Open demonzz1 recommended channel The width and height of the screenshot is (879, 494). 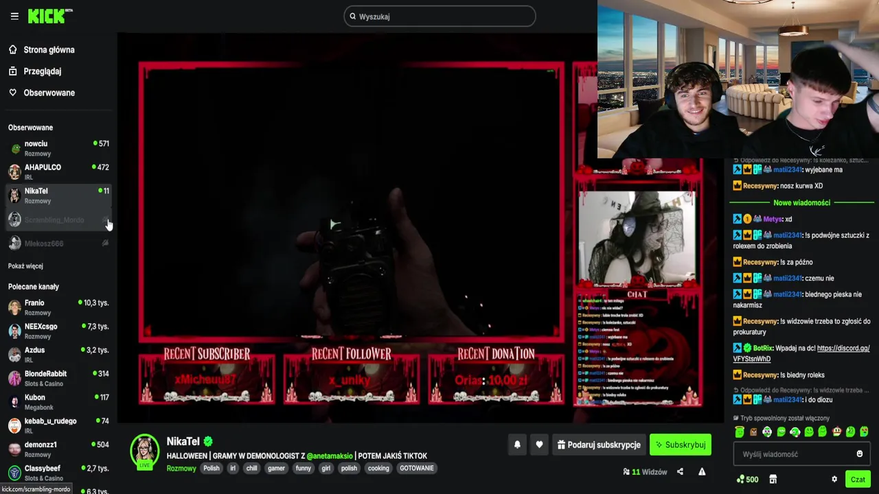[58, 449]
